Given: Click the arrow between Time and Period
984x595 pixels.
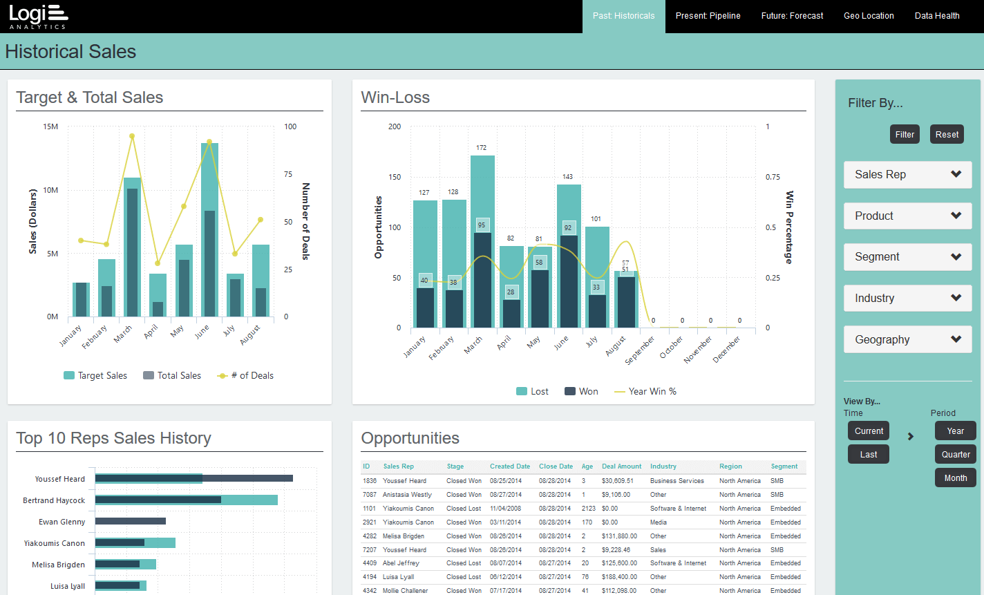Looking at the screenshot, I should pos(911,437).
